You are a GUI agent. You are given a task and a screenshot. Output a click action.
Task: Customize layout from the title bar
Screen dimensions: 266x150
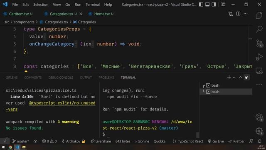pyautogui.click(x=223, y=5)
